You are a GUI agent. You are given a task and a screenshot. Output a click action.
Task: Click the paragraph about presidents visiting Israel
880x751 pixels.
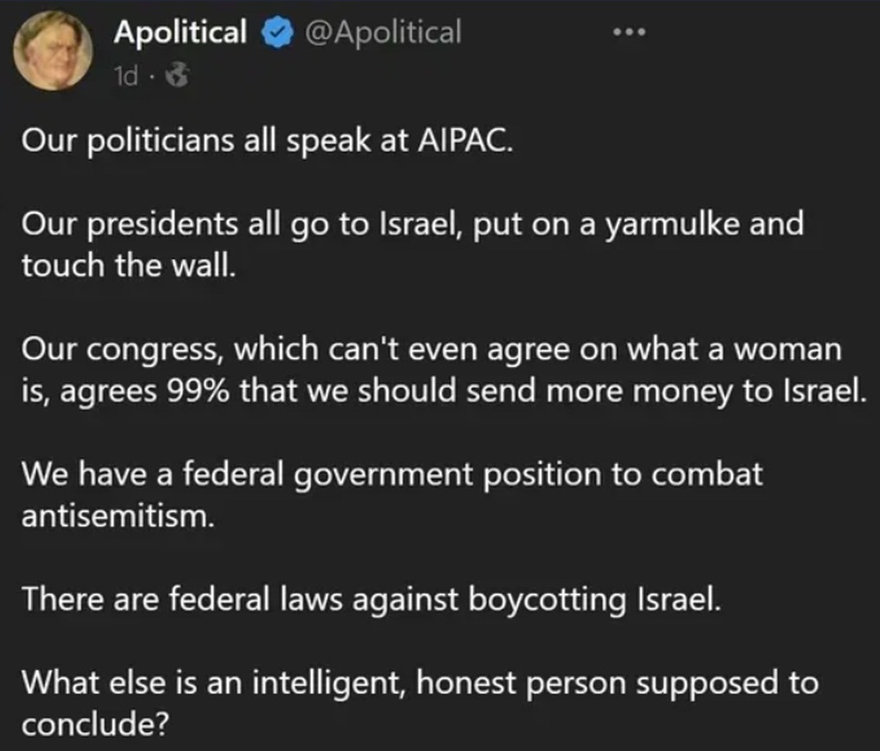(x=412, y=244)
